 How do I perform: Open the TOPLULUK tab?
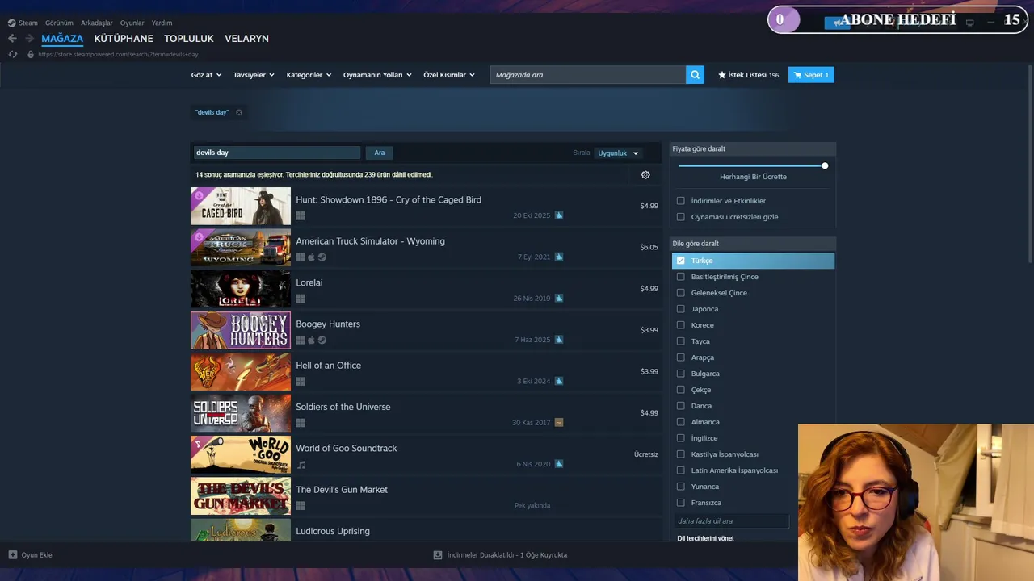coord(189,39)
